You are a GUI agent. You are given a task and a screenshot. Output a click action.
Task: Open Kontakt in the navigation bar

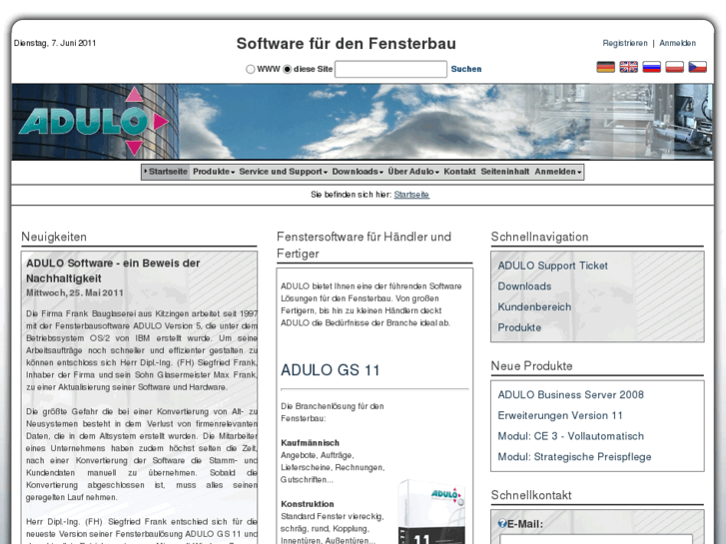coord(459,172)
